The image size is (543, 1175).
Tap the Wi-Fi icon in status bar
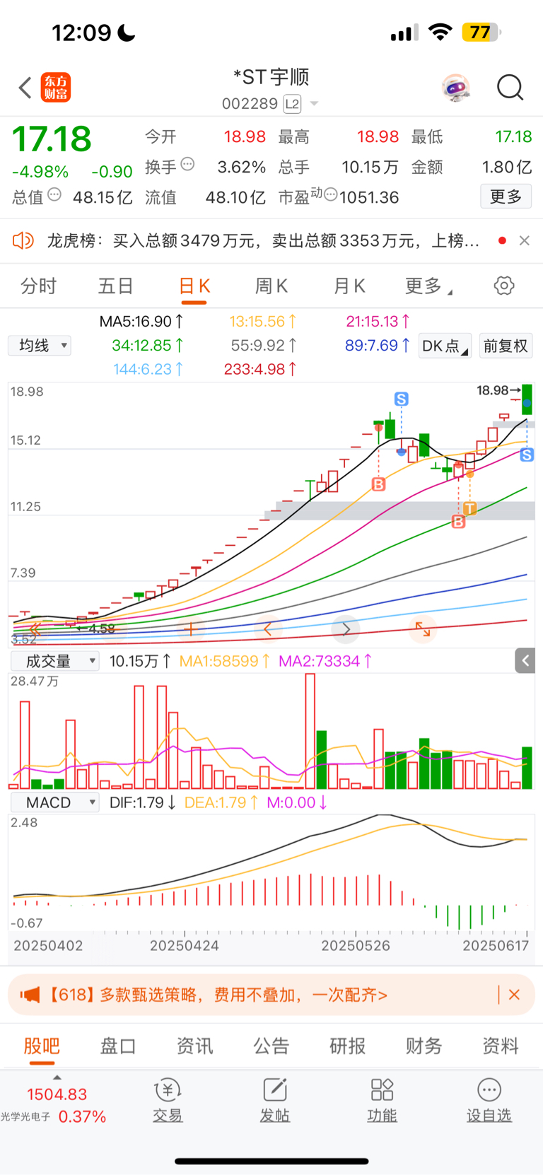440,33
